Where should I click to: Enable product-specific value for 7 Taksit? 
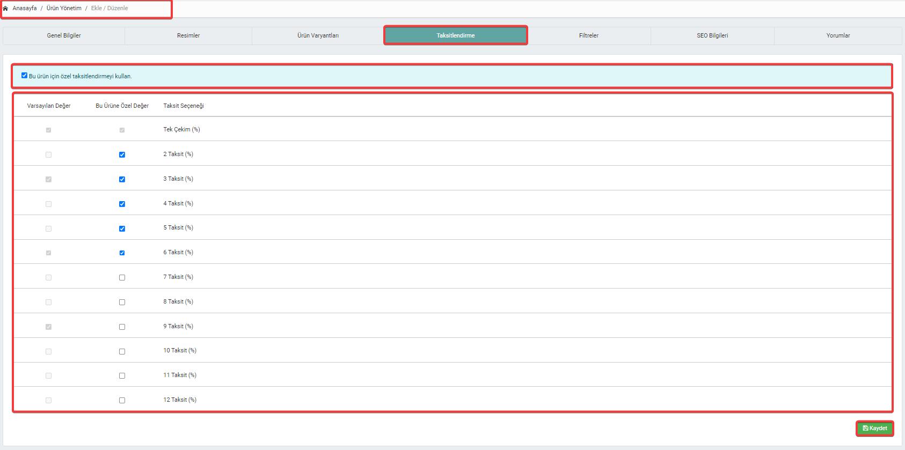(x=122, y=277)
